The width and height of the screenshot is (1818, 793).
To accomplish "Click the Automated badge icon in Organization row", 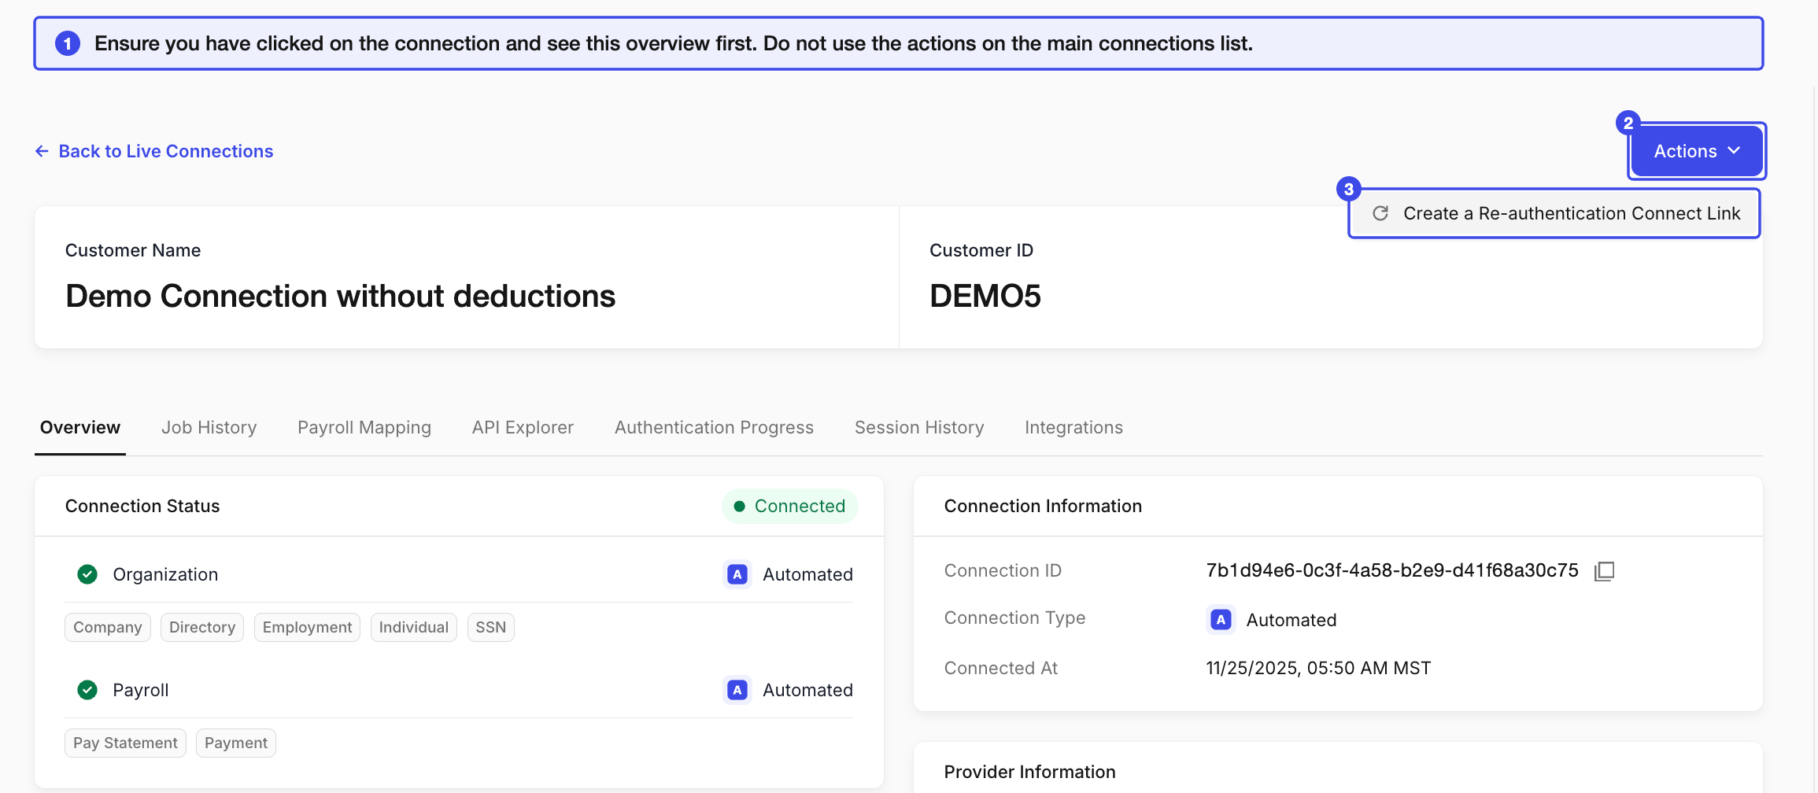I will tap(737, 574).
